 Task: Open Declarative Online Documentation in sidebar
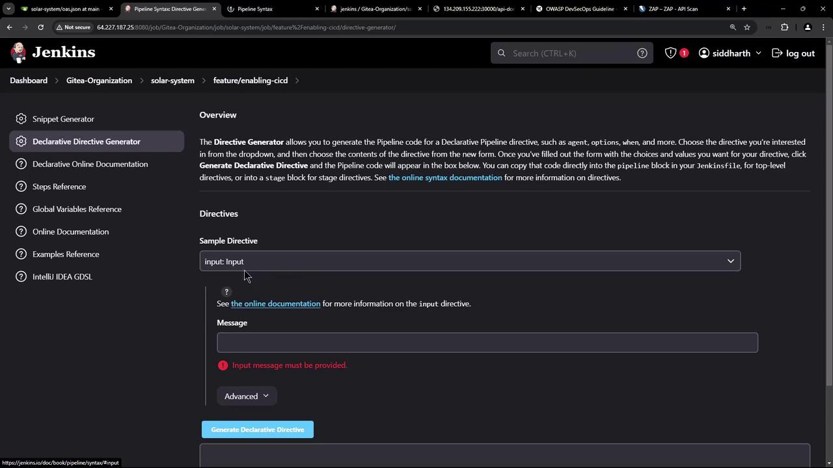pos(90,164)
